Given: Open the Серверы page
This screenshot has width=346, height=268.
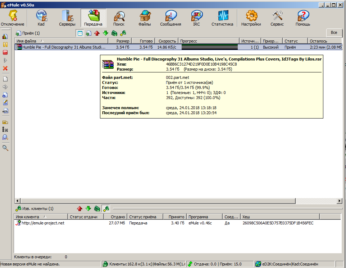Looking at the screenshot, I should (67, 18).
